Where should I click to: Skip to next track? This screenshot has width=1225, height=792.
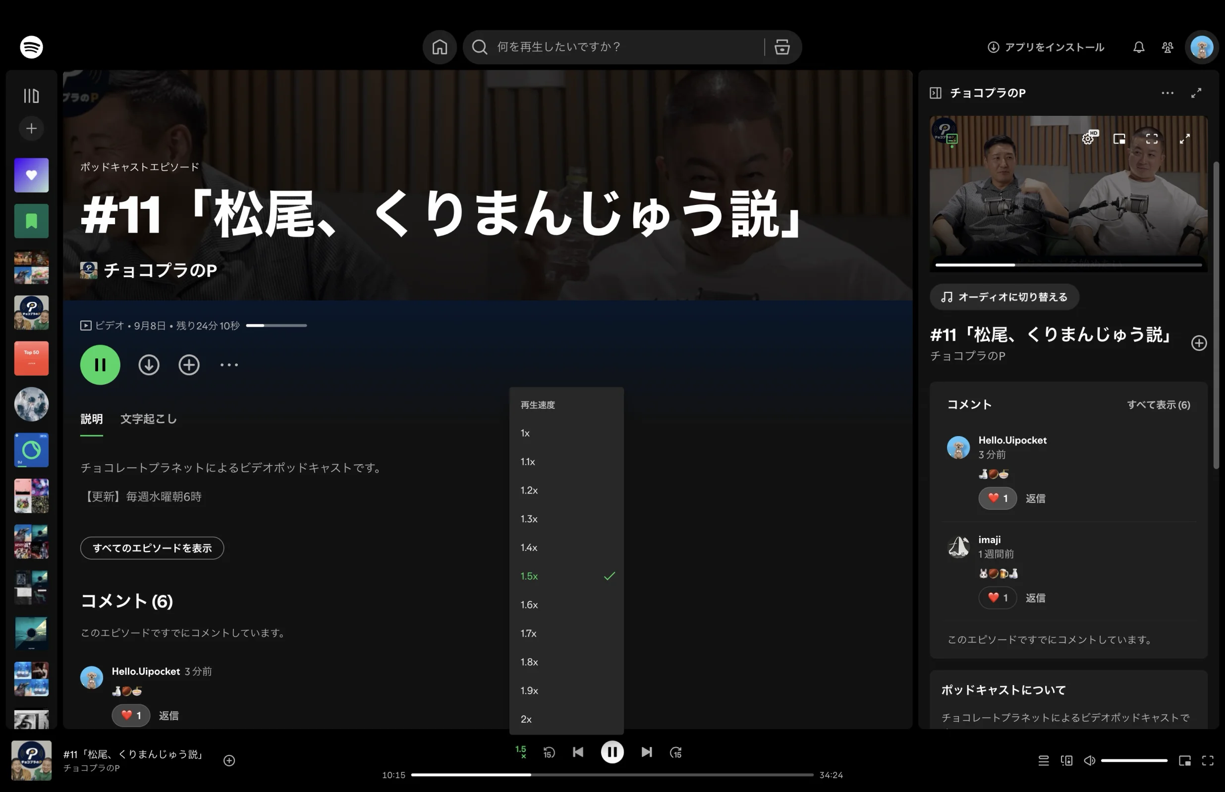tap(647, 752)
